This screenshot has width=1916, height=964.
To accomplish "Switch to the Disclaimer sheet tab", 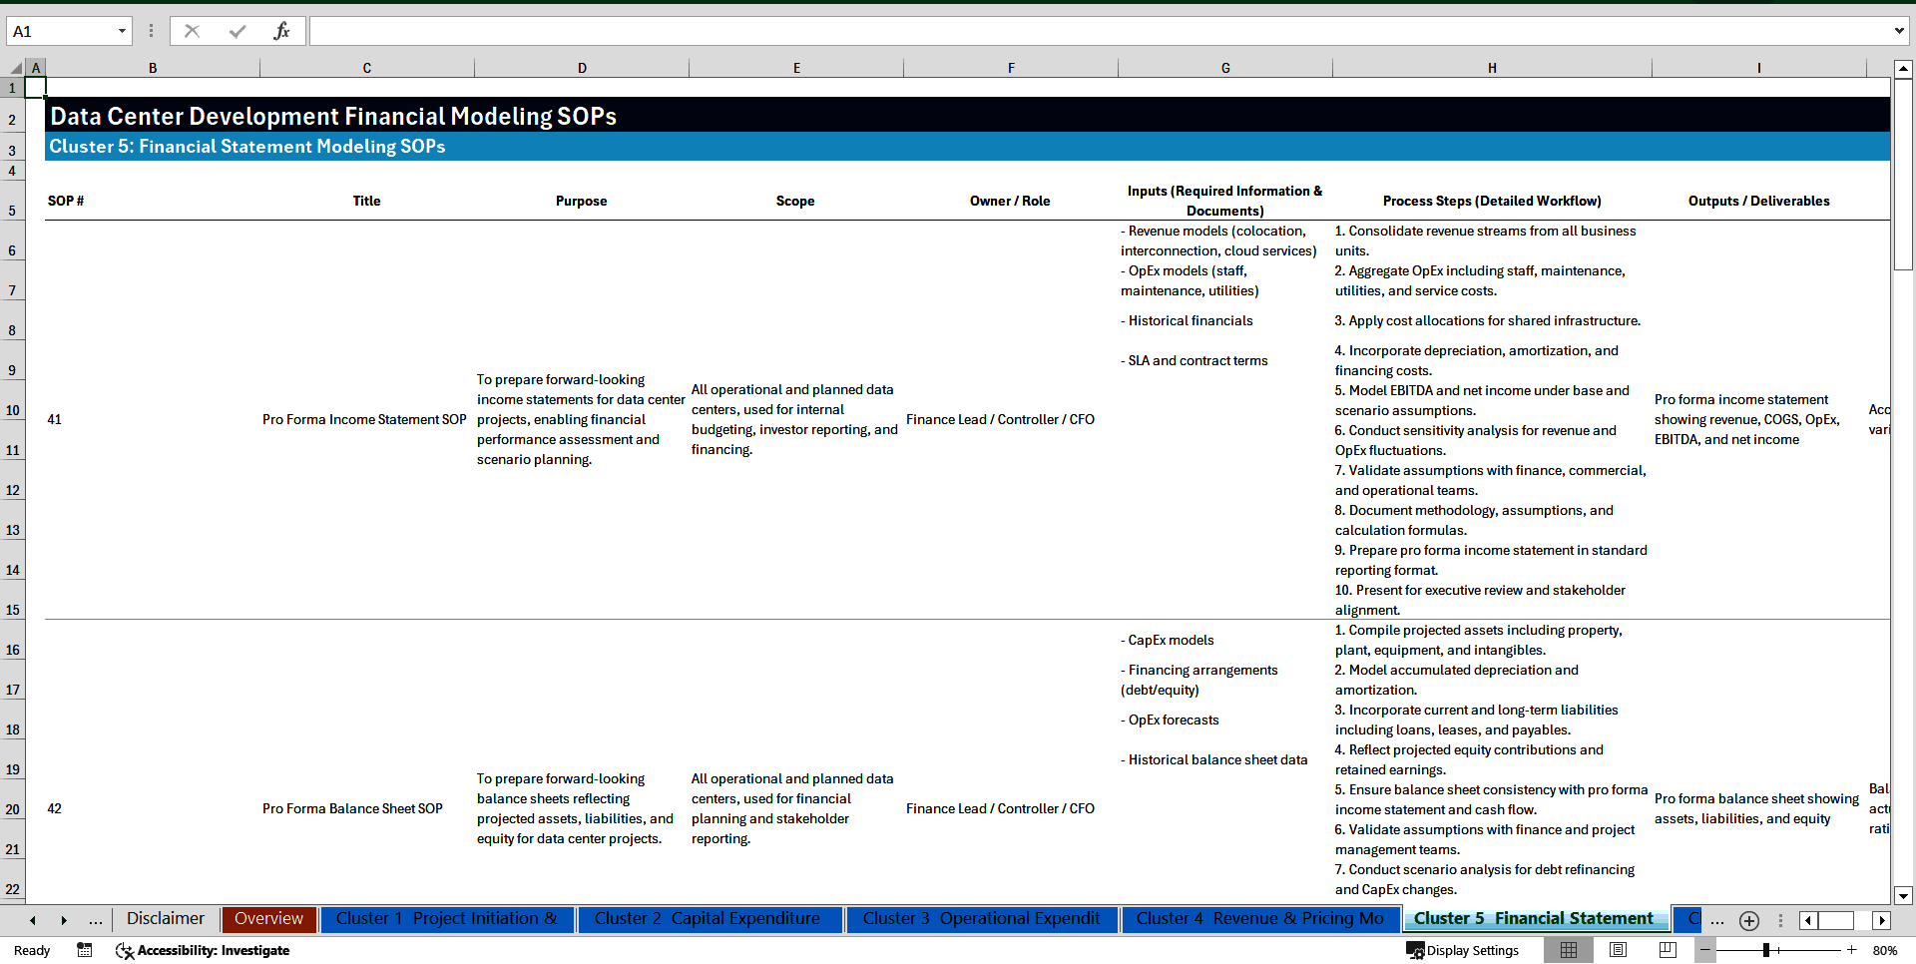I will coord(165,918).
